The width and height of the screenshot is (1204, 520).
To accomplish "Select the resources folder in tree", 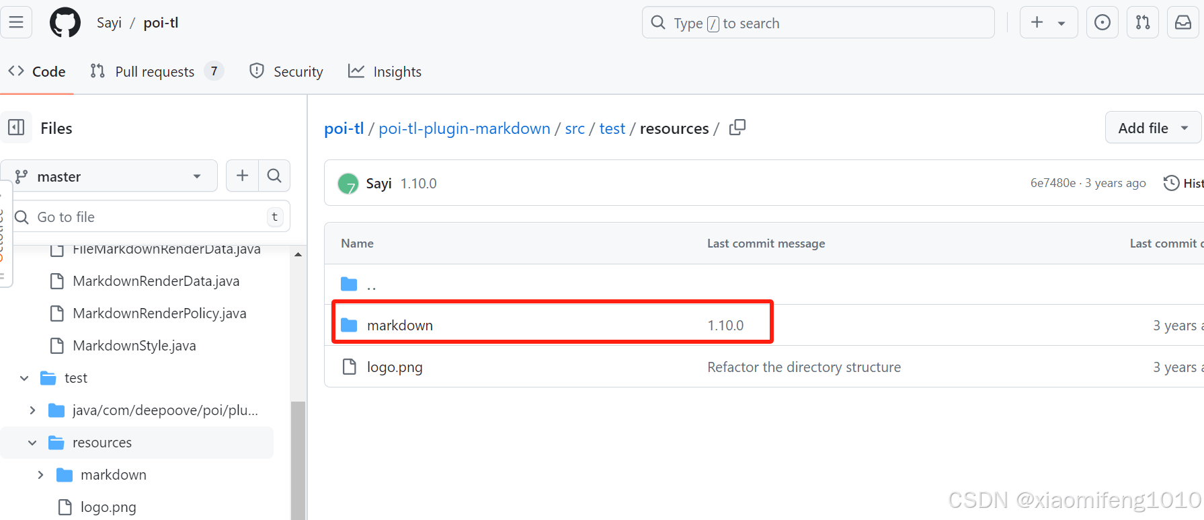I will [102, 443].
